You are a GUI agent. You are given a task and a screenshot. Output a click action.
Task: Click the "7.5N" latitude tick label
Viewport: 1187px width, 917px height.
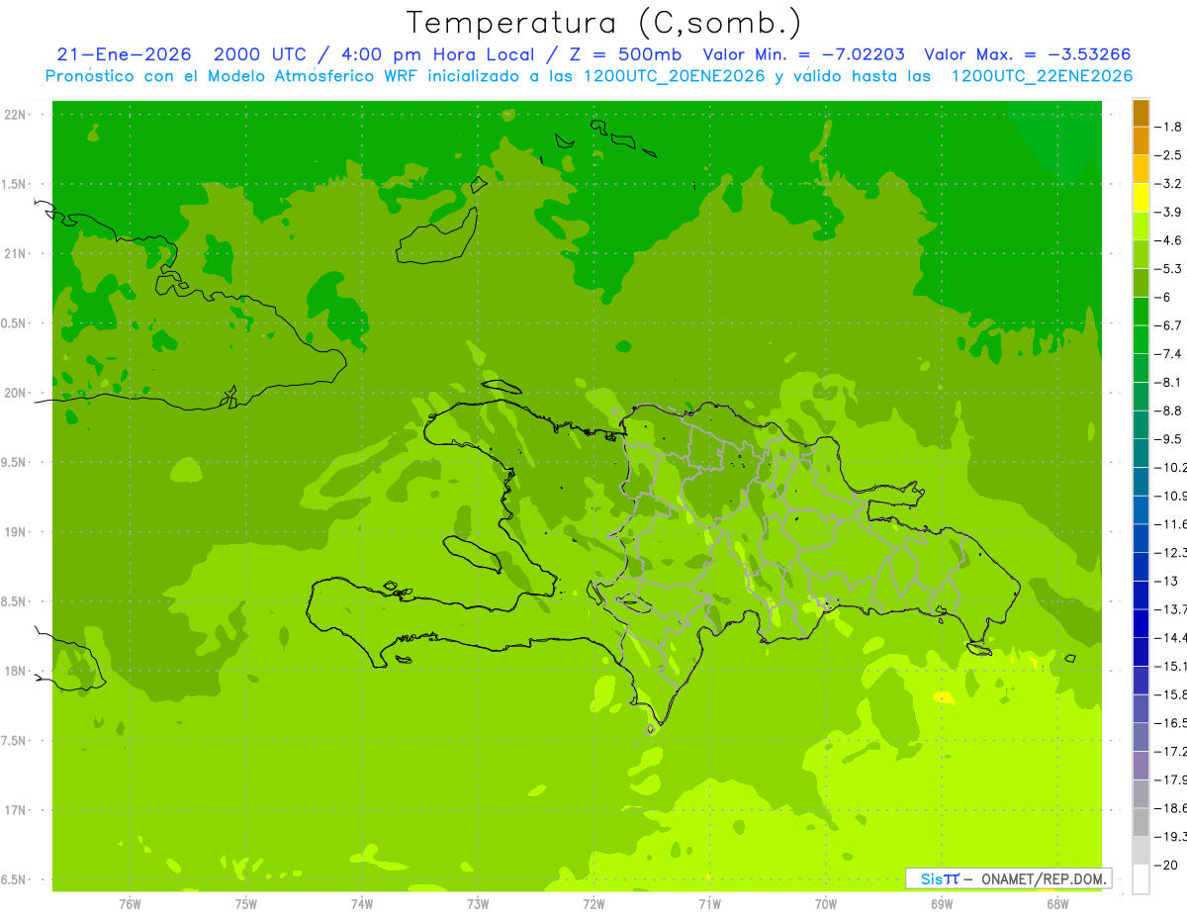15,741
